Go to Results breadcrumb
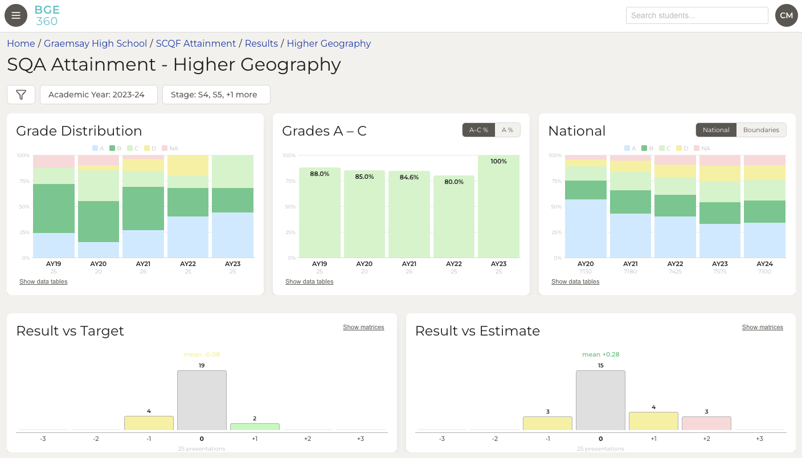 point(261,43)
